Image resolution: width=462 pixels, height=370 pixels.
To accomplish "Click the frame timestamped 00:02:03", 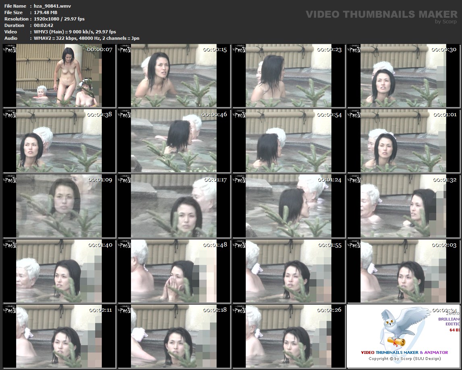I will (x=404, y=271).
